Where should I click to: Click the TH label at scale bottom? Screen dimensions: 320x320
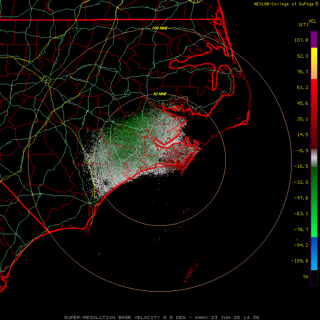tap(305, 277)
